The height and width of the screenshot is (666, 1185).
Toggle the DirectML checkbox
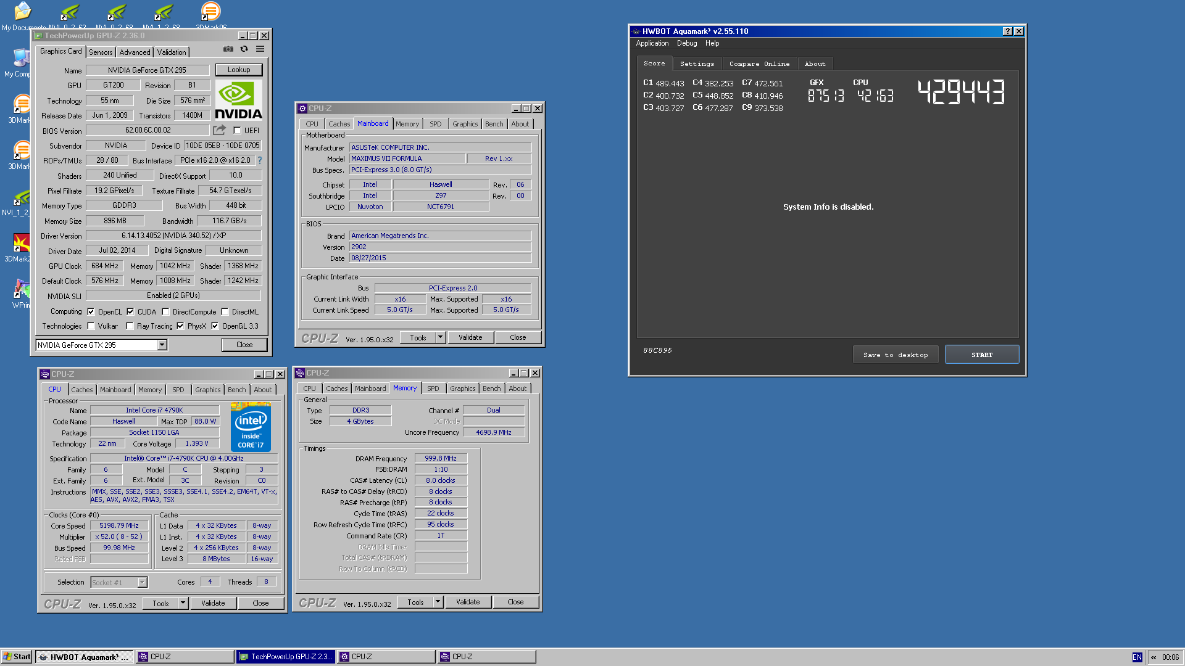[225, 311]
